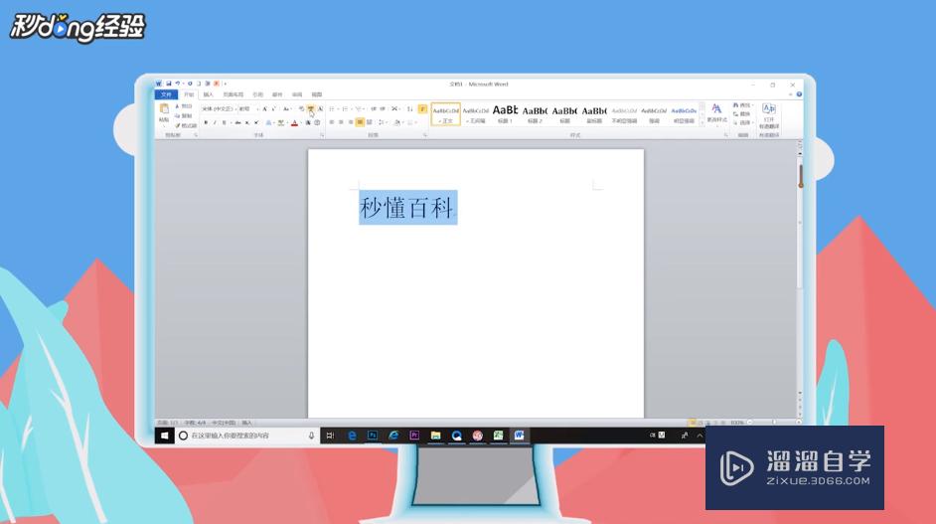
Task: Toggle character border on text
Action: pos(320,108)
